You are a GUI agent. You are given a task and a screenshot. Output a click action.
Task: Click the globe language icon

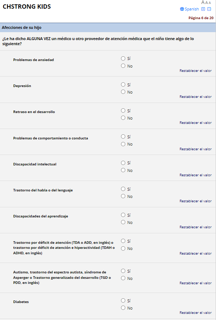tap(182, 9)
